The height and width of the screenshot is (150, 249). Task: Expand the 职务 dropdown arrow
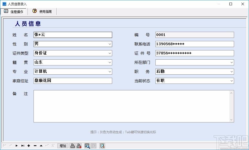pyautogui.click(x=231, y=72)
